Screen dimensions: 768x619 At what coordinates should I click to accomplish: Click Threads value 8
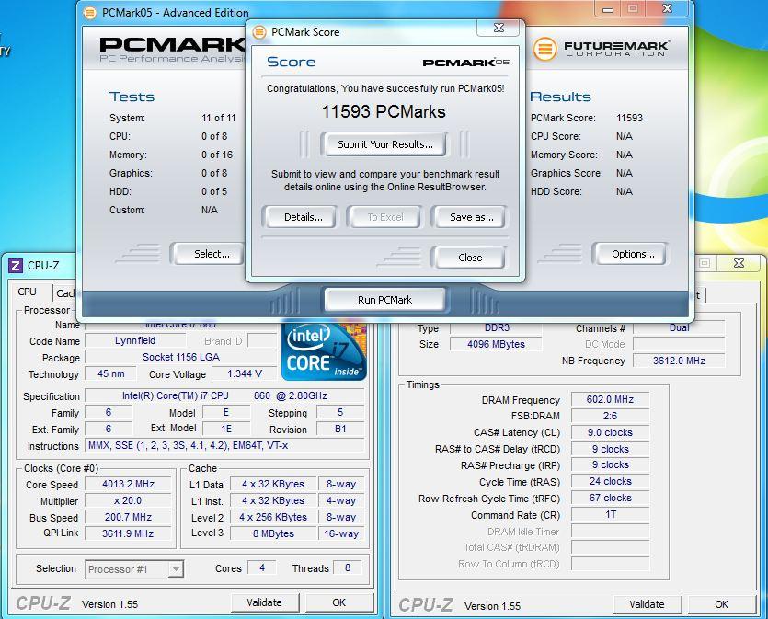[348, 568]
